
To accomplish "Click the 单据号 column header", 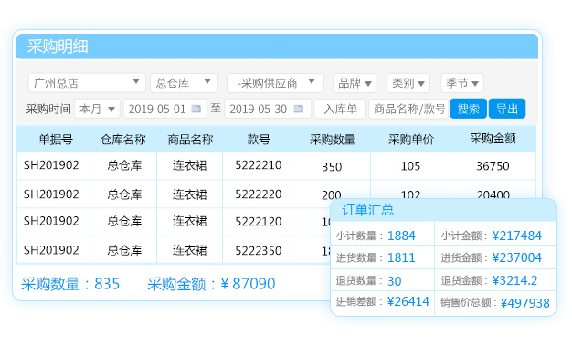I will (56, 140).
